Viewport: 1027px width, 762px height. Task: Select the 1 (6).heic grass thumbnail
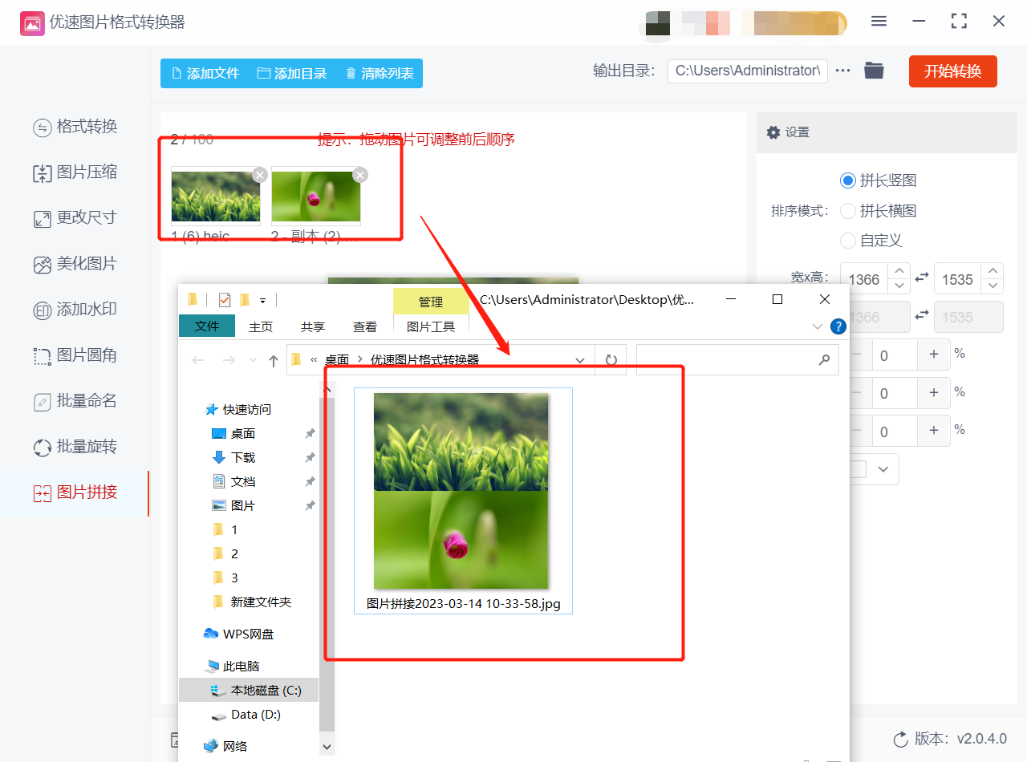coord(216,197)
